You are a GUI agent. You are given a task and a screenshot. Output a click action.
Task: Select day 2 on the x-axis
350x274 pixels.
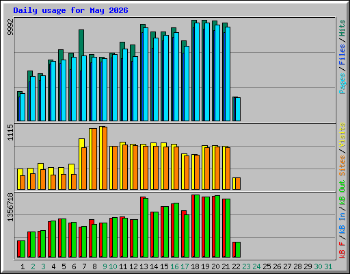click(33, 266)
